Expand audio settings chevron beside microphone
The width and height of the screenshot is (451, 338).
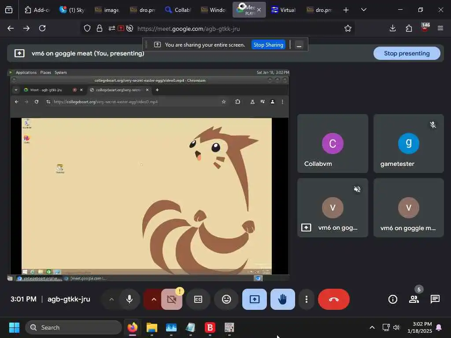coord(111,299)
